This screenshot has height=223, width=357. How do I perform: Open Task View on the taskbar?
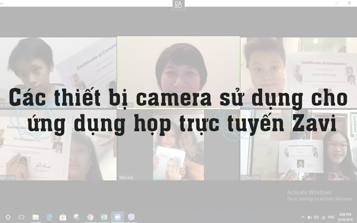click(21, 217)
